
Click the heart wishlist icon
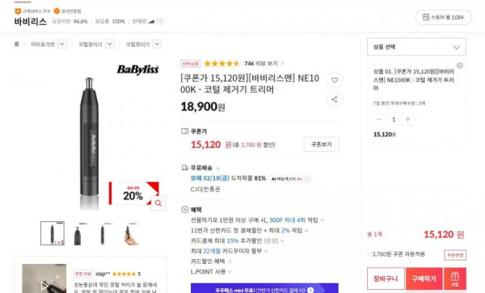point(335,80)
